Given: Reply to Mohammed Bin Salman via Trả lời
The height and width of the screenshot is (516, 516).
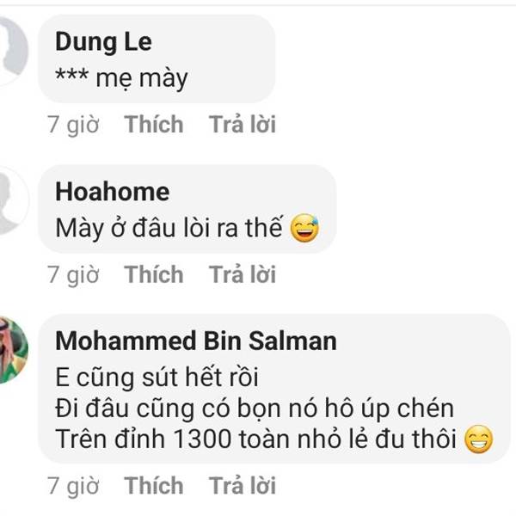Looking at the screenshot, I should (243, 485).
